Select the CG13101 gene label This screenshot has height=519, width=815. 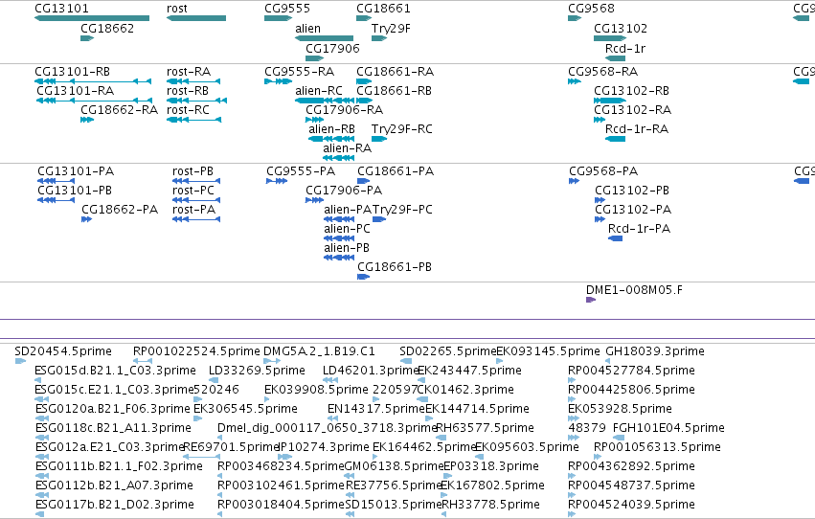point(61,9)
